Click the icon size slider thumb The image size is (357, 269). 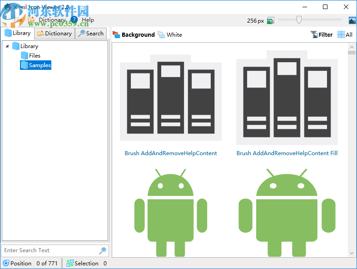click(299, 20)
